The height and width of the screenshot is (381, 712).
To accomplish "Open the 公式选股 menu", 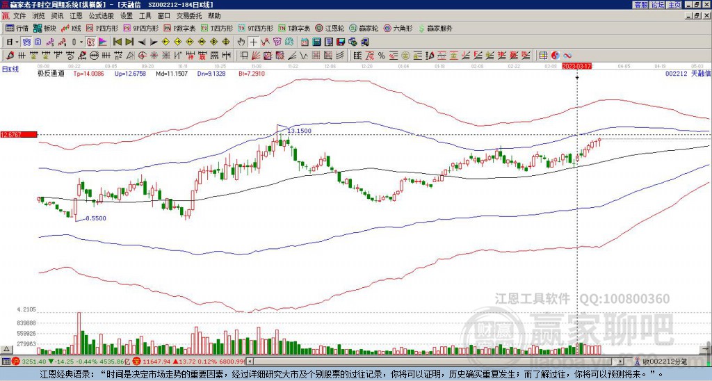I will [x=102, y=16].
